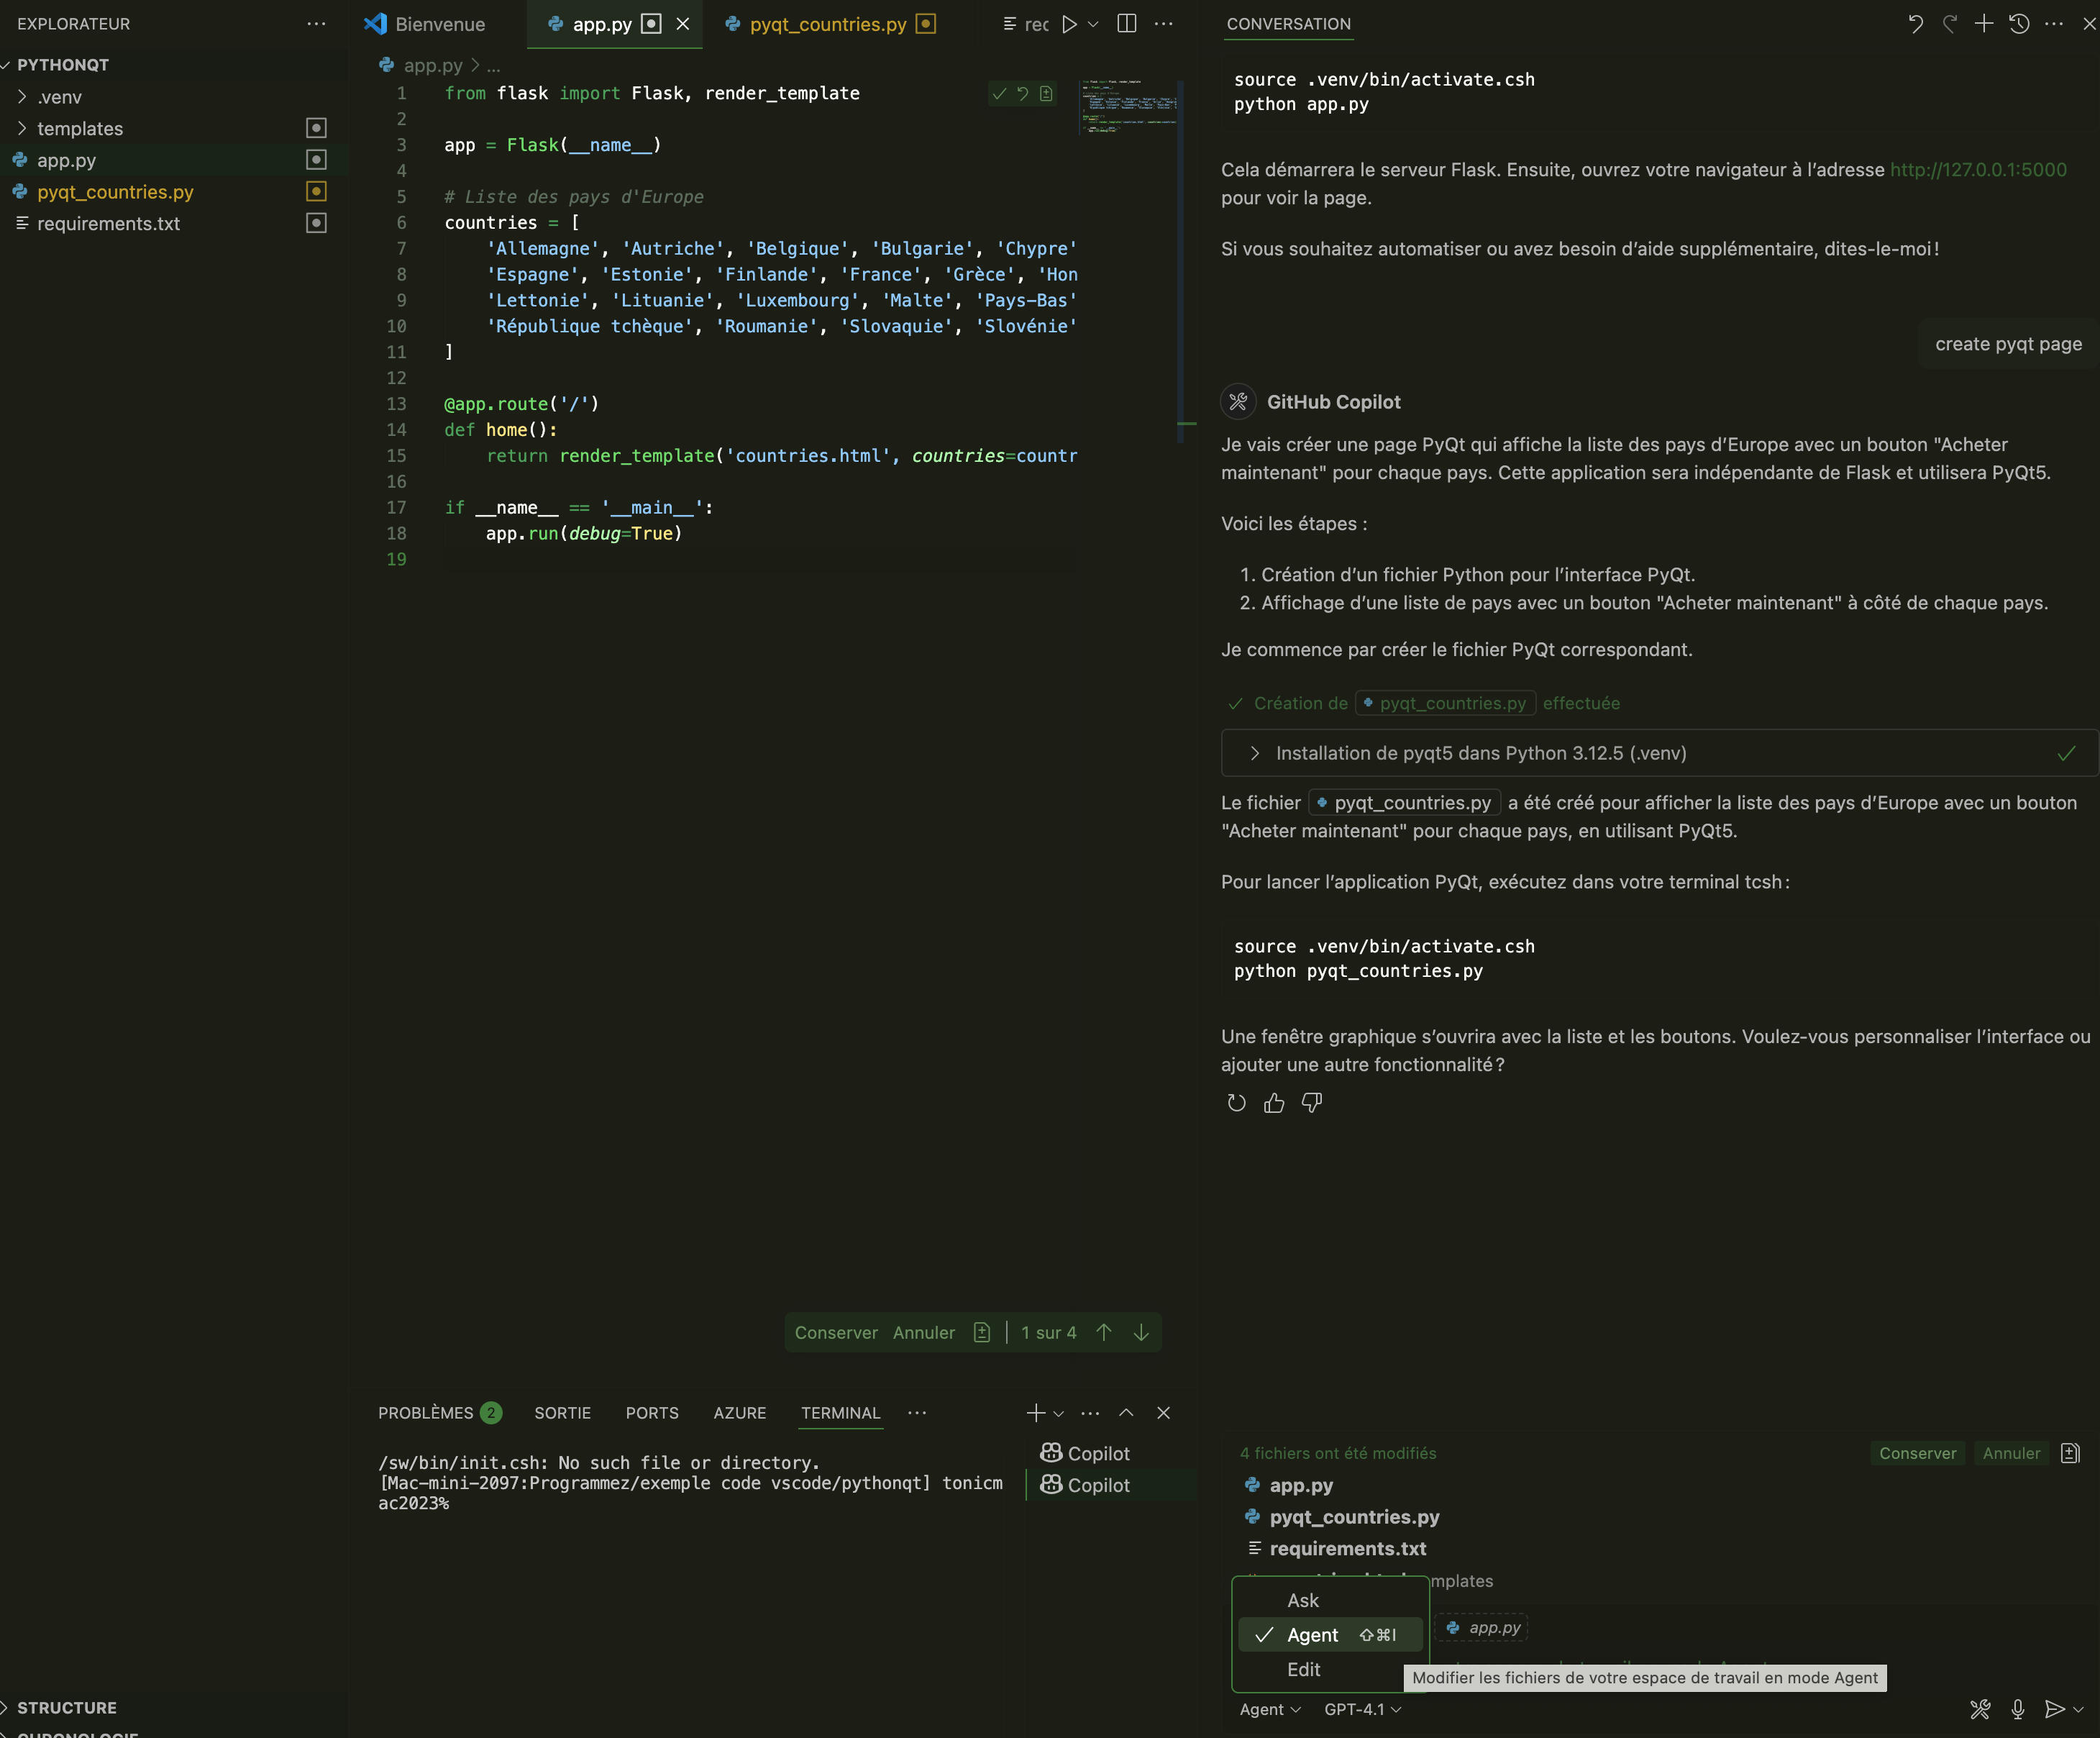Select Ask mode in the menu

click(x=1303, y=1600)
